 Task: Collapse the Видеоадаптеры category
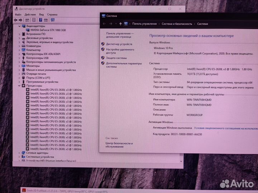[x=19, y=26]
